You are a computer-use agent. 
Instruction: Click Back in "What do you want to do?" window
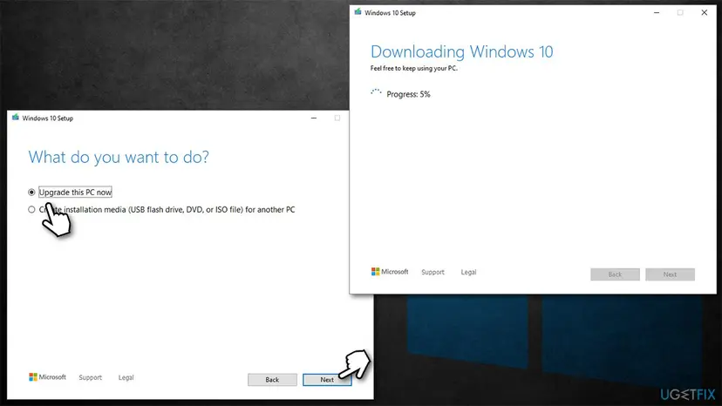272,380
